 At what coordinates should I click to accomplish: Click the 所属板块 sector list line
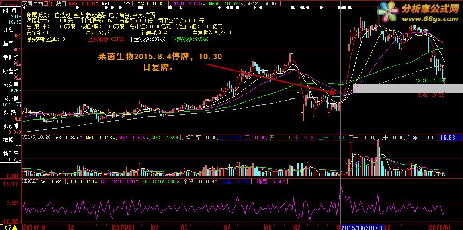click(91, 15)
